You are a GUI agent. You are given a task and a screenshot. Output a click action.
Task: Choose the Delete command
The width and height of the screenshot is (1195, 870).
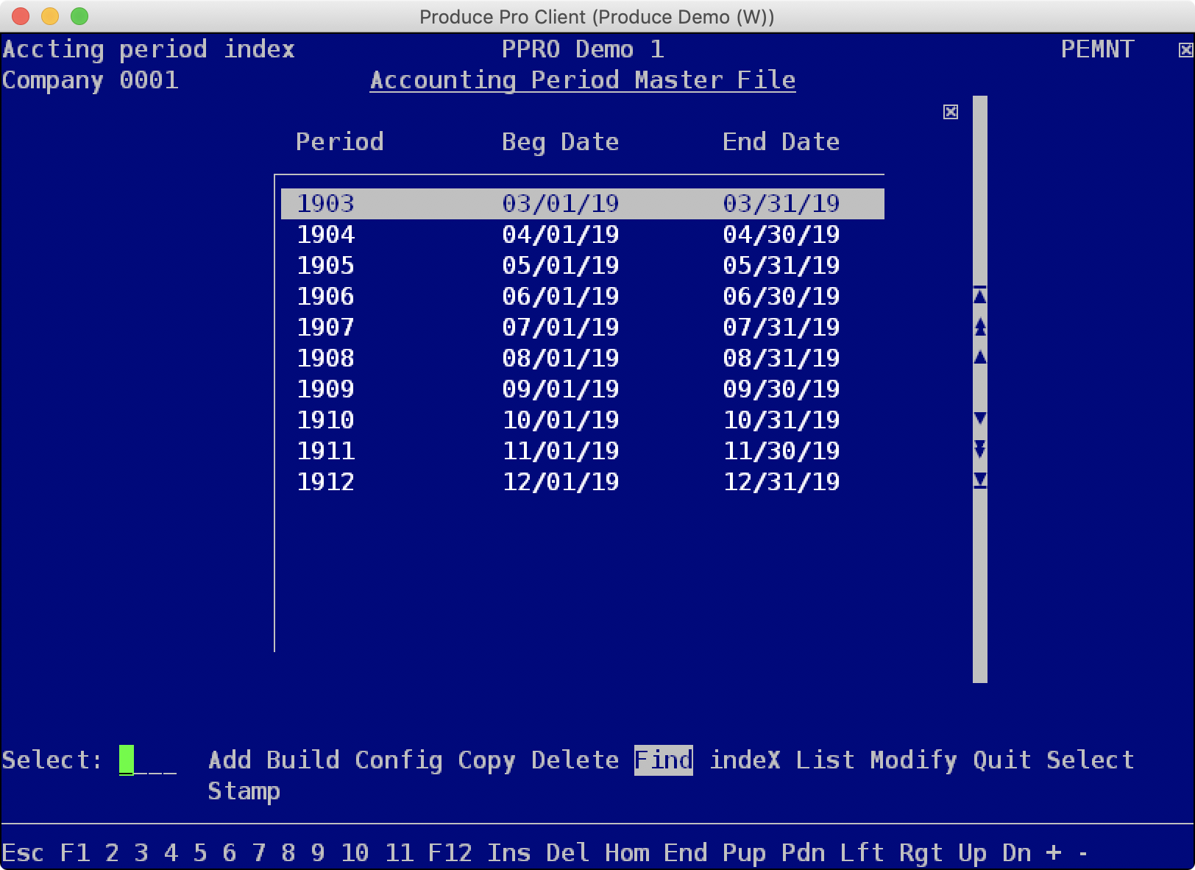575,760
